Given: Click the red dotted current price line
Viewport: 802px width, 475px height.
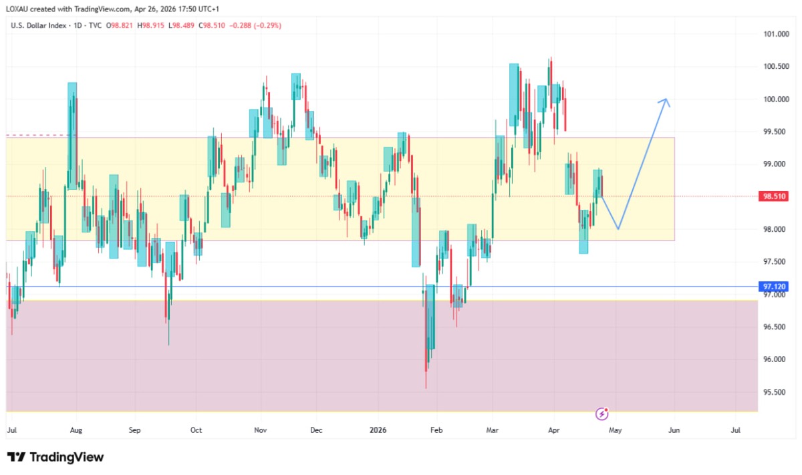Looking at the screenshot, I should click(x=381, y=196).
